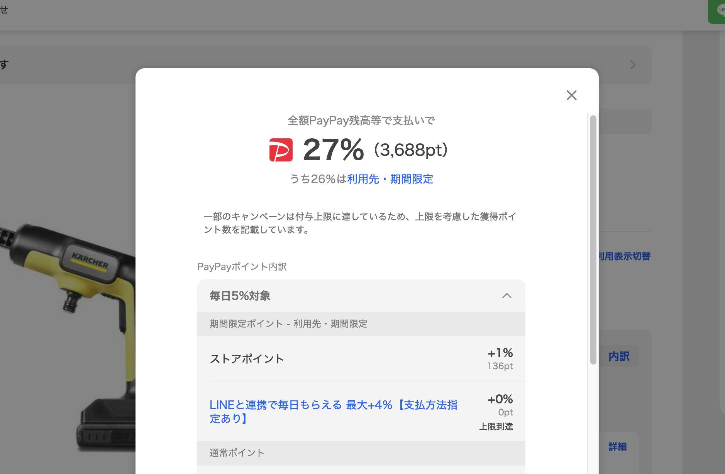This screenshot has height=474, width=725.
Task: Click the 内訳 button
Action: (619, 356)
